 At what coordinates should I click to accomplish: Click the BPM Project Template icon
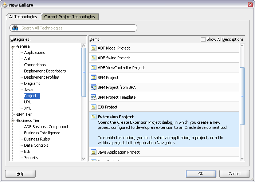point(93,97)
